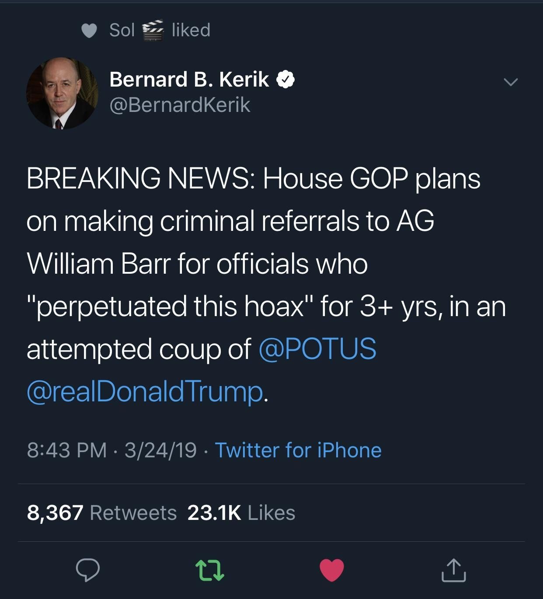Tap the reply speech bubble icon

click(x=87, y=570)
